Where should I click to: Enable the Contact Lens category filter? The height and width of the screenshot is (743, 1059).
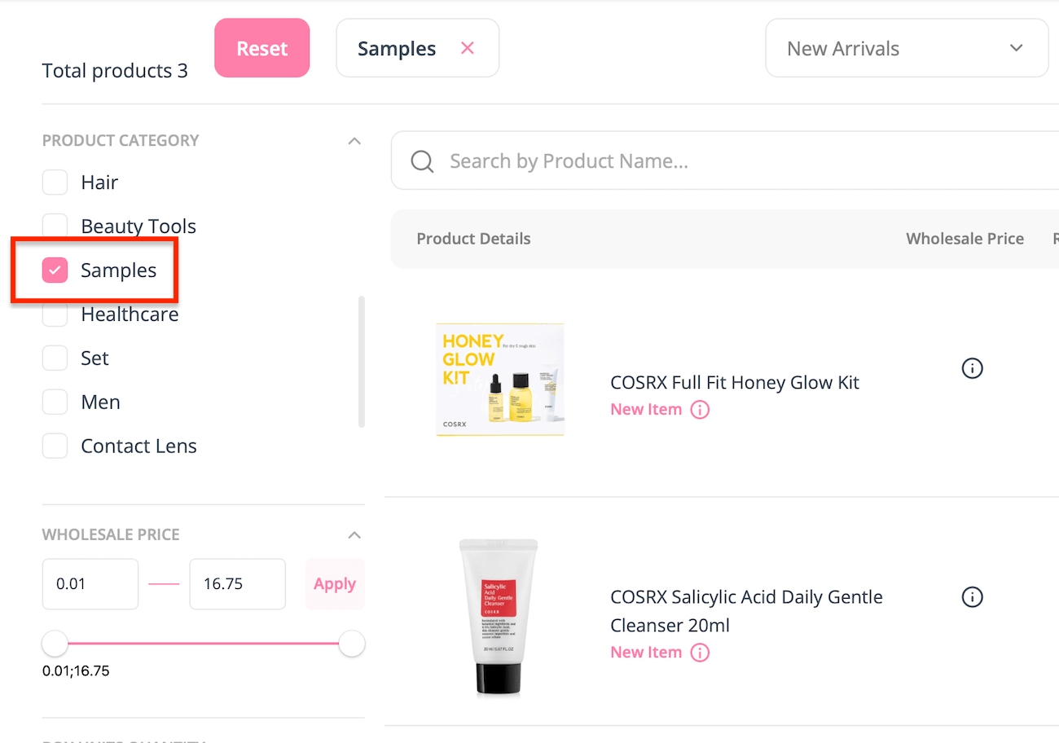(x=55, y=446)
